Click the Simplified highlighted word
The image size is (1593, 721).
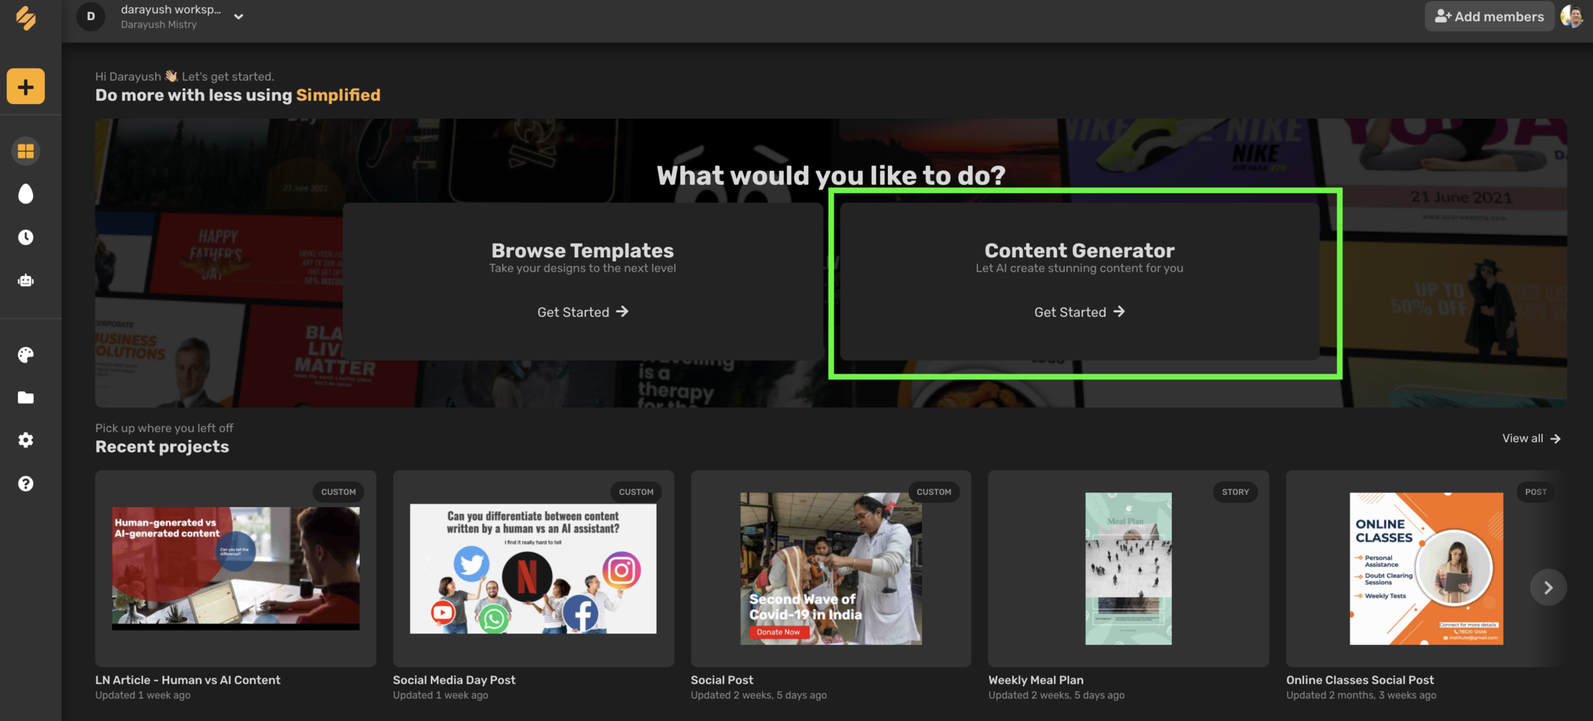(x=338, y=95)
